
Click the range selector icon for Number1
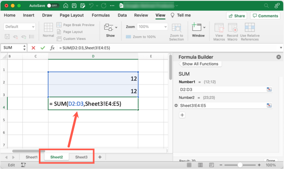pos(269,89)
